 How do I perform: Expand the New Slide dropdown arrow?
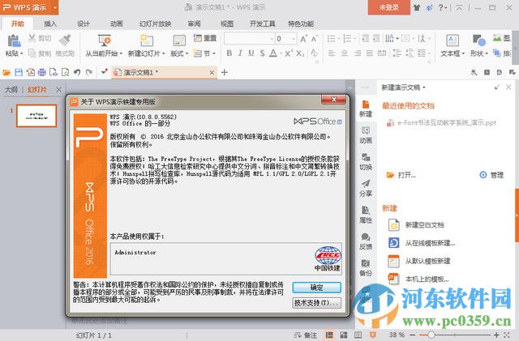164,53
